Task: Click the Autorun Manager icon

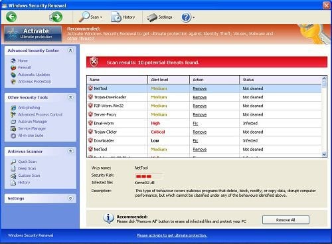Action: [x=13, y=122]
